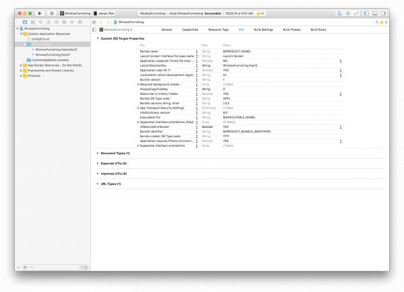Switch to the Build Settings tab

(263, 30)
